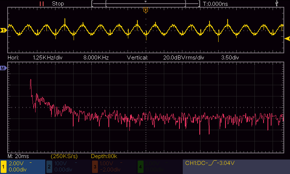Toggle channel 1 using its yellow badge
The width and height of the screenshot is (290, 174).
(x=4, y=167)
